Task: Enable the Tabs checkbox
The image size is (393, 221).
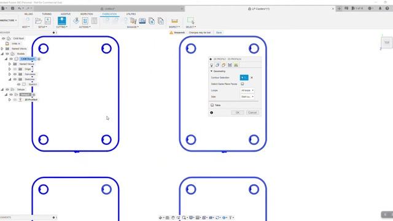Action: [x=212, y=105]
